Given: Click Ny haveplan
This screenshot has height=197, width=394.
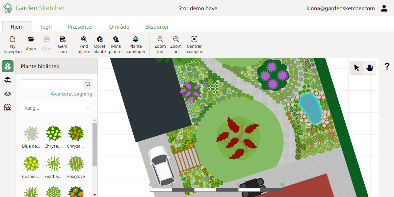Looking at the screenshot, I should [x=13, y=44].
